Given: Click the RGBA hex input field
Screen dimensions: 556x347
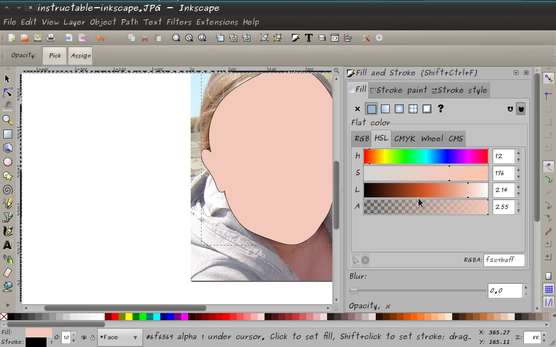Looking at the screenshot, I should [x=504, y=260].
